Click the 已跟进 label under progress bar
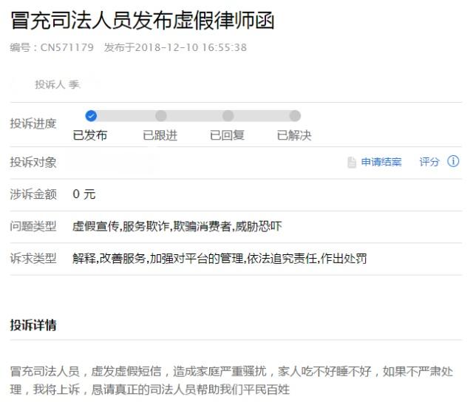 (160, 135)
